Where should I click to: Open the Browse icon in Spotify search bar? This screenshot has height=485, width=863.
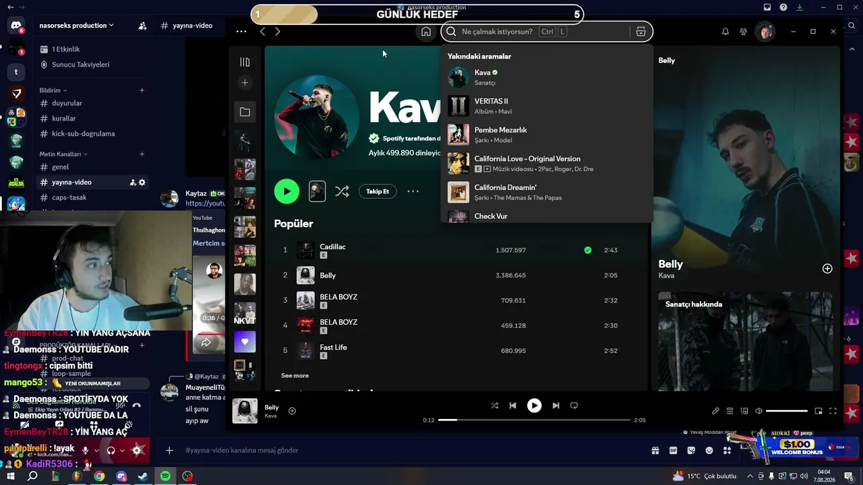point(641,32)
